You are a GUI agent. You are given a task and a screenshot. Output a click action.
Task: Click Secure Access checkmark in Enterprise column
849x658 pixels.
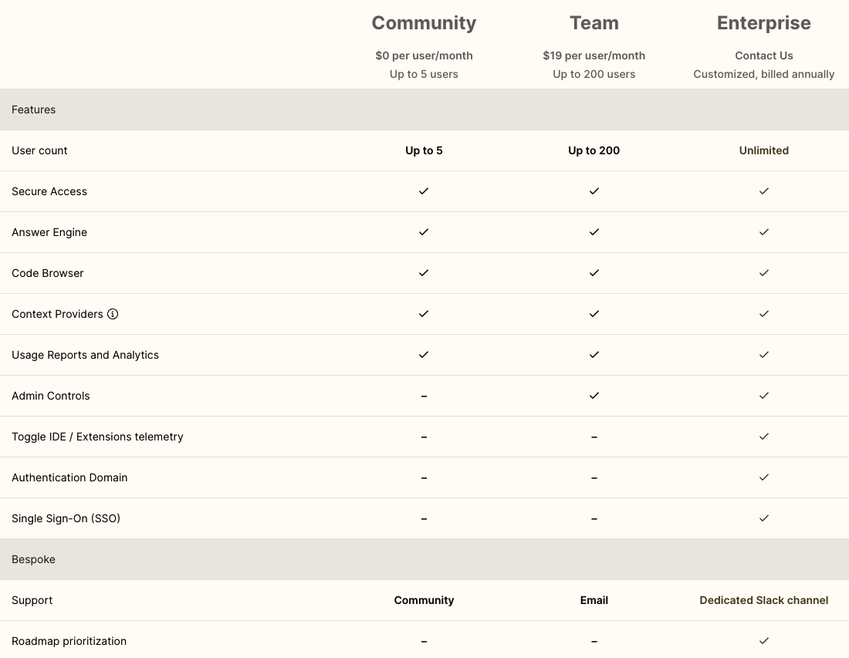(764, 191)
